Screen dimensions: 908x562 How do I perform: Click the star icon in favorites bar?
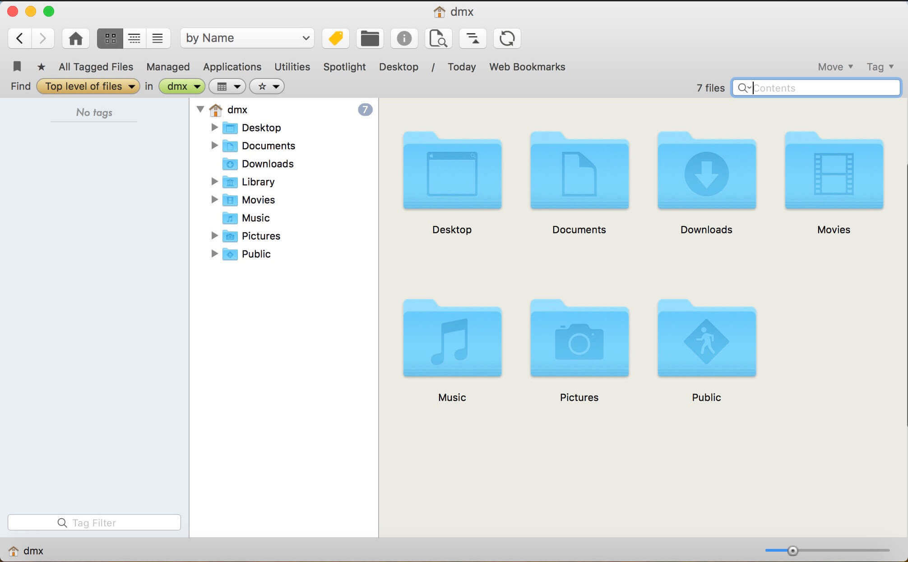pyautogui.click(x=41, y=67)
